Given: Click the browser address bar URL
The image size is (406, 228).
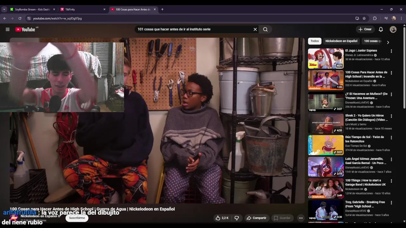Looking at the screenshot, I should 57,18.
